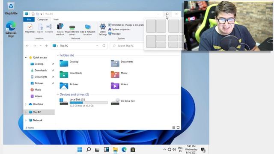This screenshot has height=154, width=274.
Task: Click Uninstall or change a program
Action: coord(126,25)
